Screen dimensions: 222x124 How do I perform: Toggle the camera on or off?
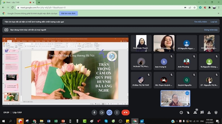pyautogui.click(x=102, y=112)
